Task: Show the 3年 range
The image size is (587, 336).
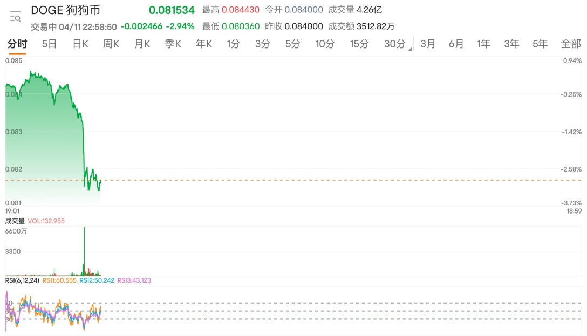Action: point(511,44)
